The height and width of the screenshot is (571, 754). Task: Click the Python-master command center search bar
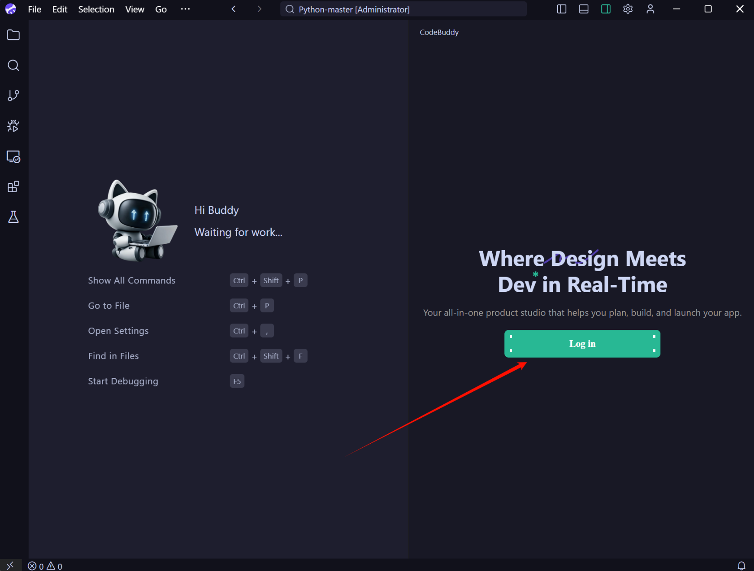click(403, 9)
